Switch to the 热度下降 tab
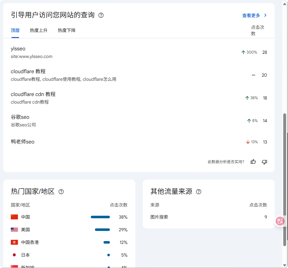 click(66, 30)
